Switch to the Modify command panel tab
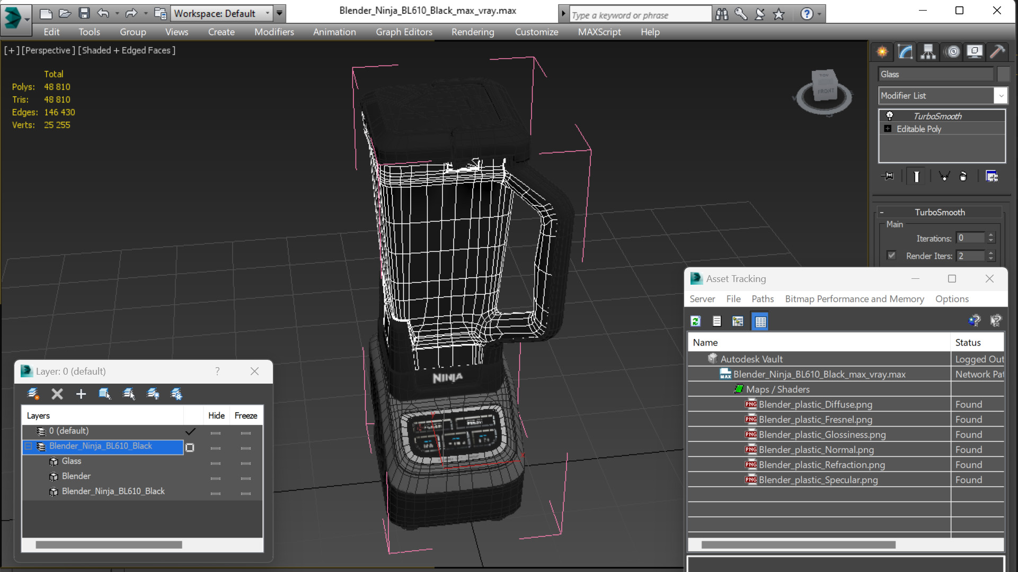The image size is (1018, 572). [905, 51]
